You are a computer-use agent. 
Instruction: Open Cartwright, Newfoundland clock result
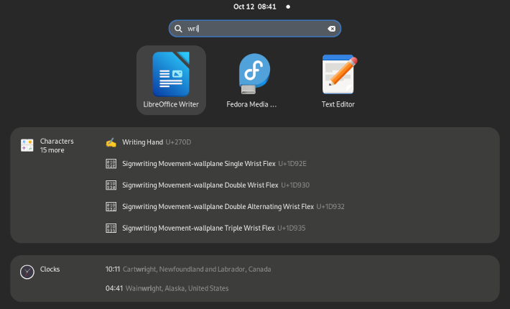pos(188,269)
